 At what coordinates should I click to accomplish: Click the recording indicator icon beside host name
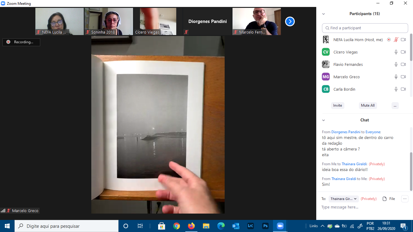pos(389,40)
